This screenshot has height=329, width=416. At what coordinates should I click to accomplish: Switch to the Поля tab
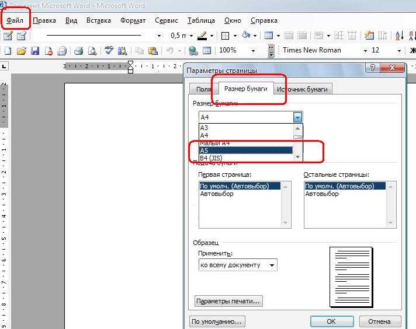(x=203, y=89)
